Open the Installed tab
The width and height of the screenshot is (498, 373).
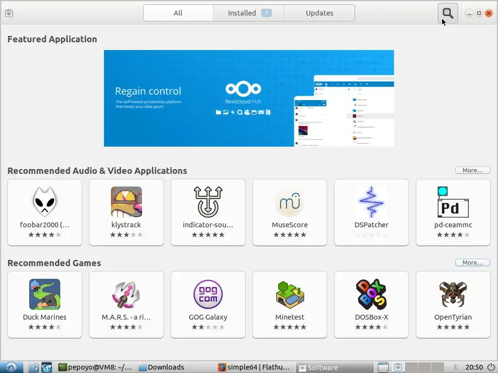(249, 13)
